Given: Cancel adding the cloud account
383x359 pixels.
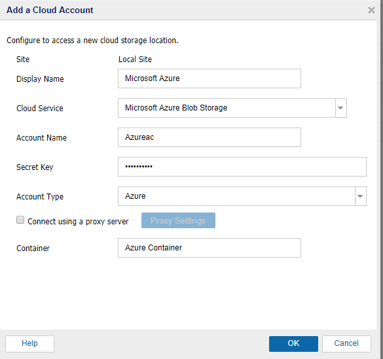Looking at the screenshot, I should click(346, 344).
